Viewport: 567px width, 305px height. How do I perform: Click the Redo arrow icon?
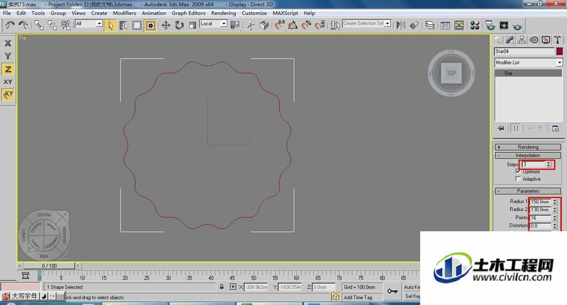[x=23, y=25]
